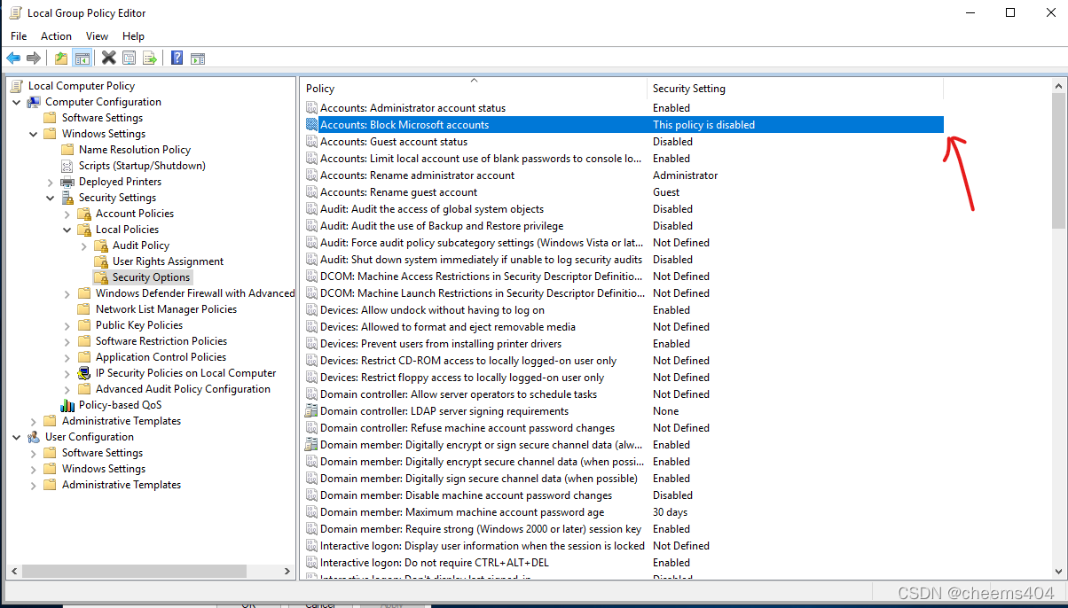Click icon beside Interactive logon: Do not require CTRL+ALT+DEL
Image resolution: width=1068 pixels, height=608 pixels.
[311, 563]
